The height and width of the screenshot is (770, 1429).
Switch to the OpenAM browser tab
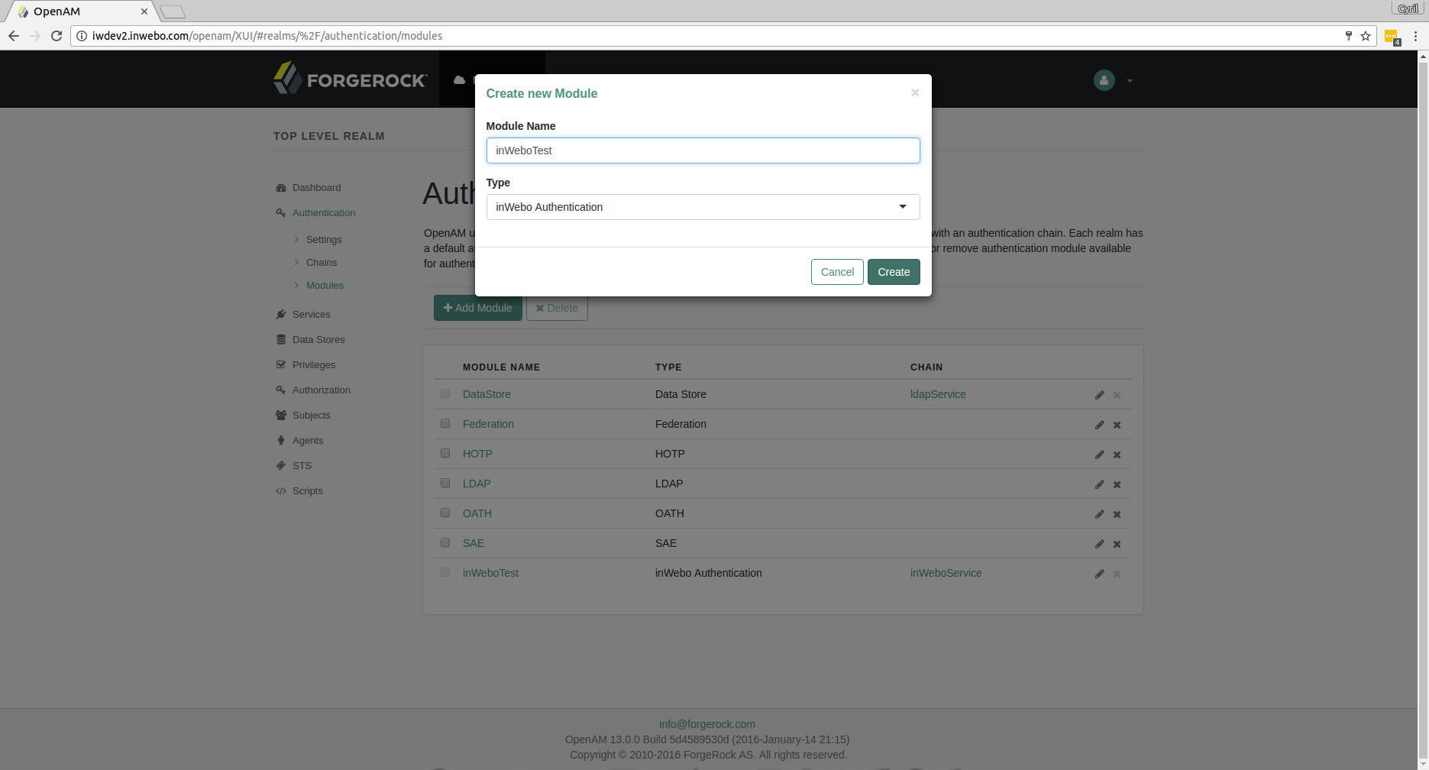point(76,11)
